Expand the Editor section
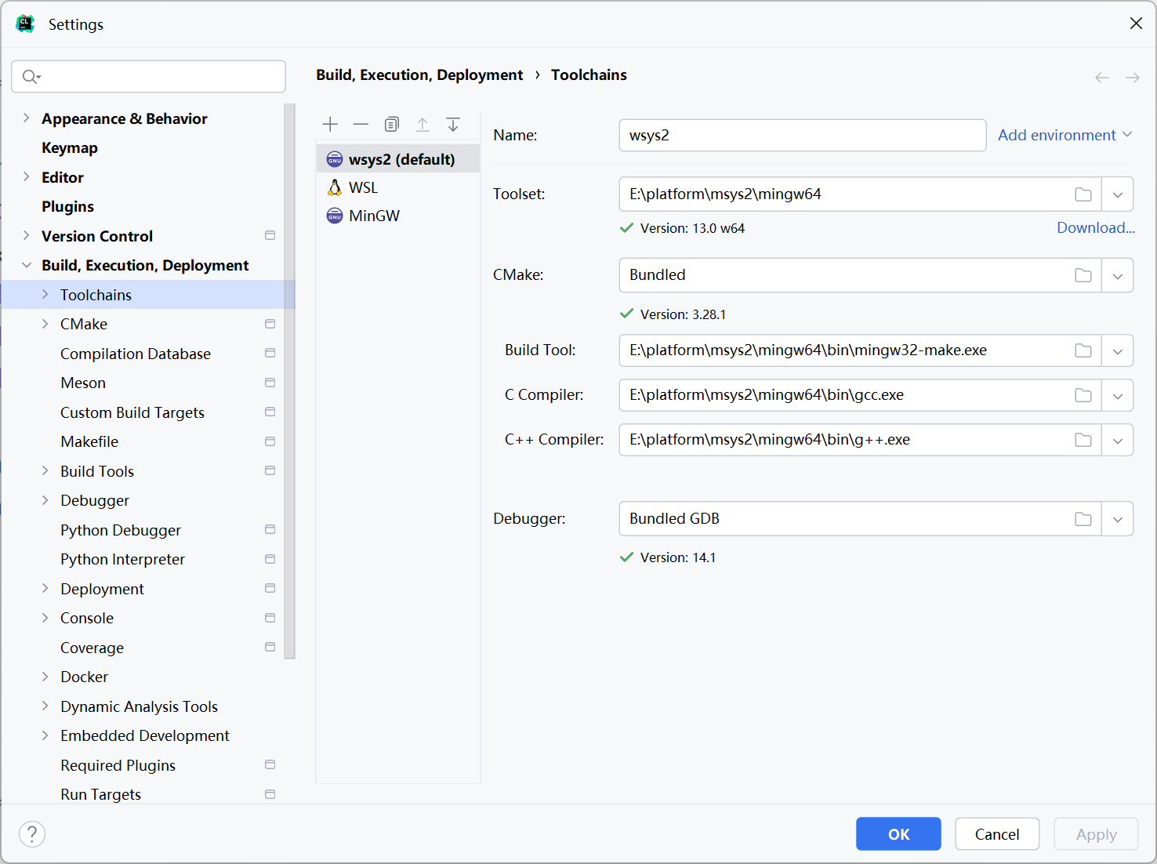This screenshot has height=864, width=1157. pyautogui.click(x=26, y=177)
